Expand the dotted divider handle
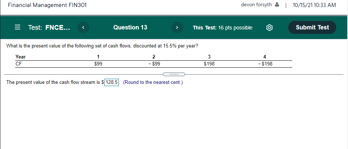Image resolution: width=348 pixels, height=149 pixels. 174,74
